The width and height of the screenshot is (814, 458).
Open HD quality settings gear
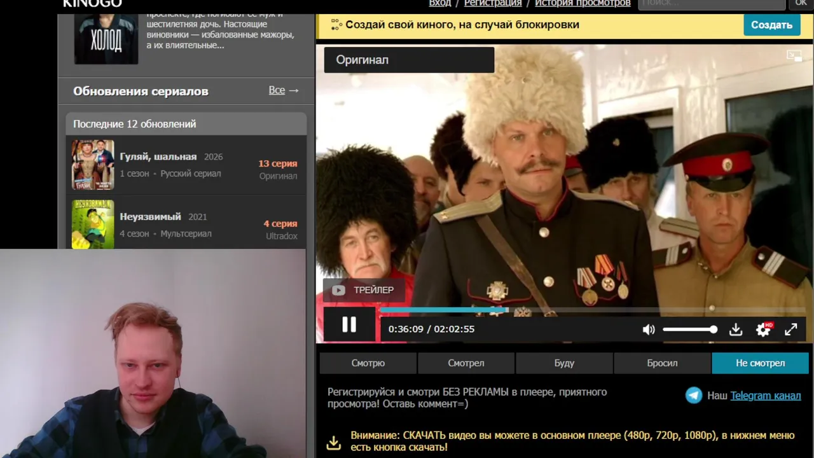click(764, 329)
